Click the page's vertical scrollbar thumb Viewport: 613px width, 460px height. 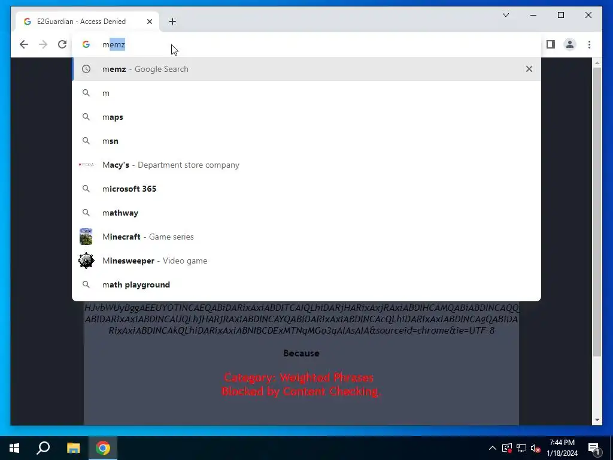coord(597,211)
